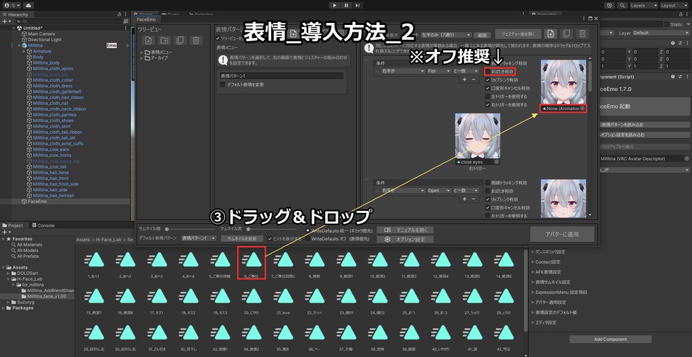Viewport: 692px width, 357px height.
Task: Open デフォルト表情パターン dropdown 表情パターン1
Action: 199,238
